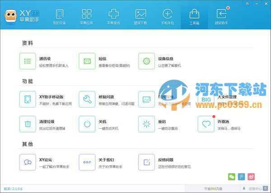Open the 关于我们 three-dots icon

[x=87, y=162]
